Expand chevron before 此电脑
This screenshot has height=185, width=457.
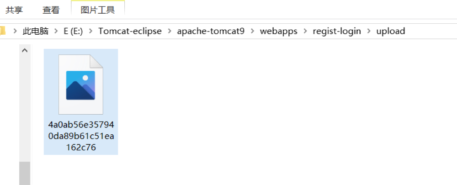coord(16,31)
